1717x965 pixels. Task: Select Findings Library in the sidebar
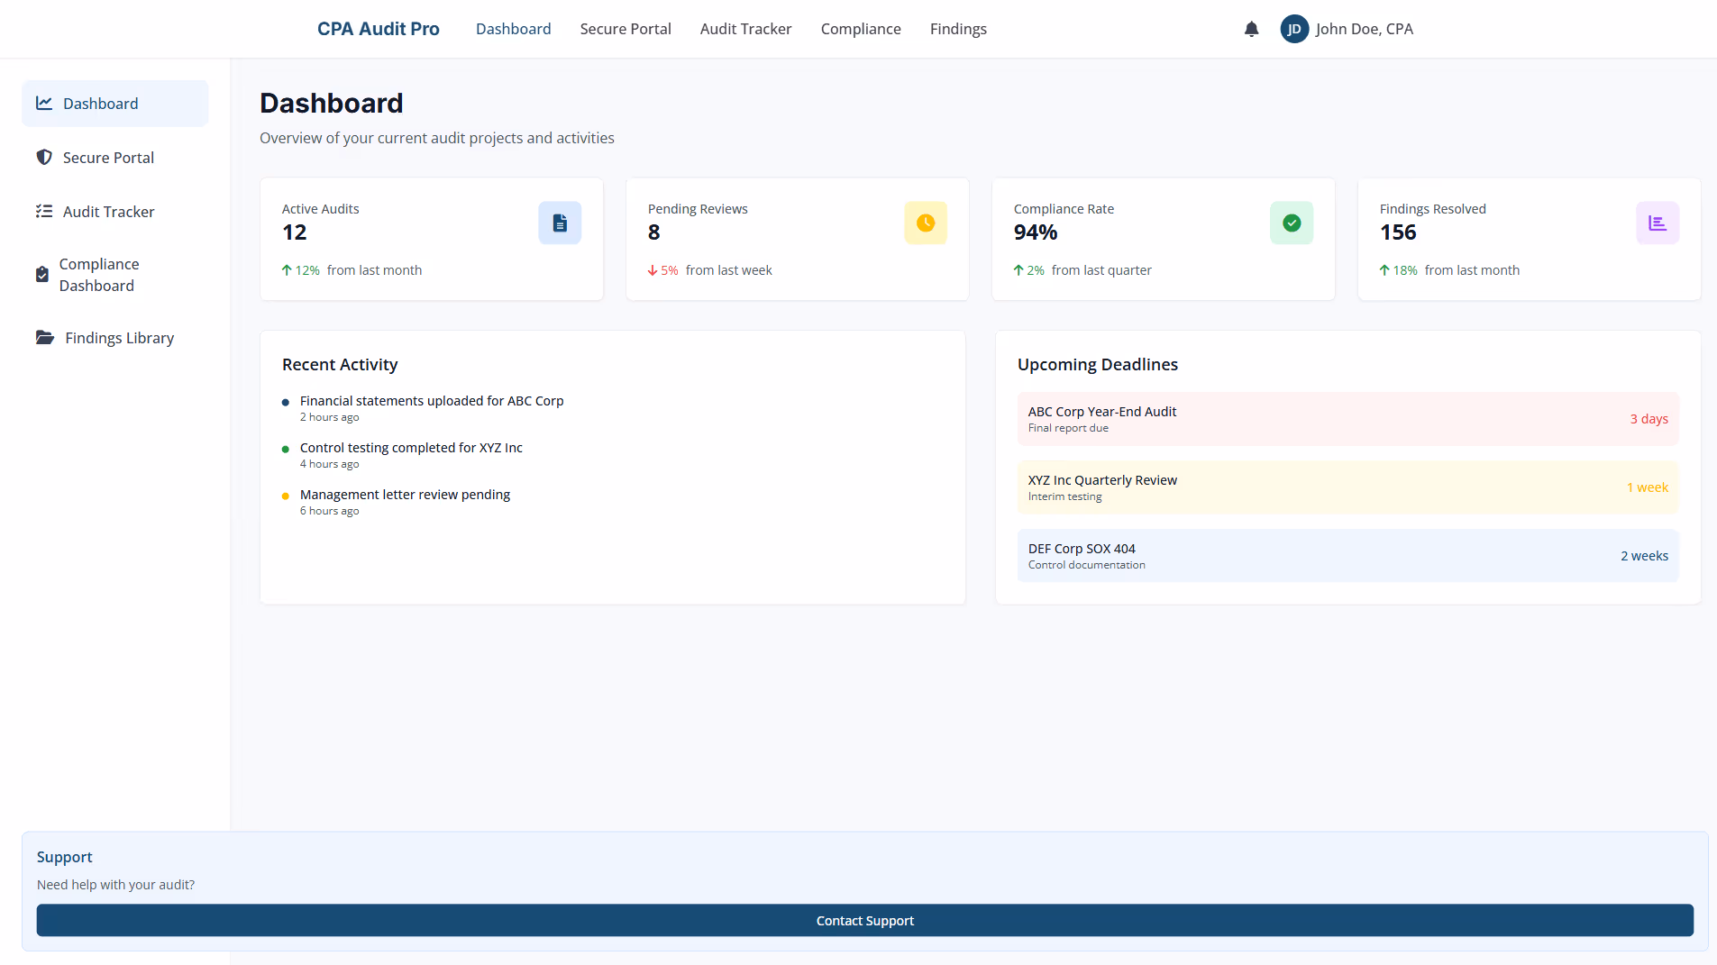(x=115, y=338)
